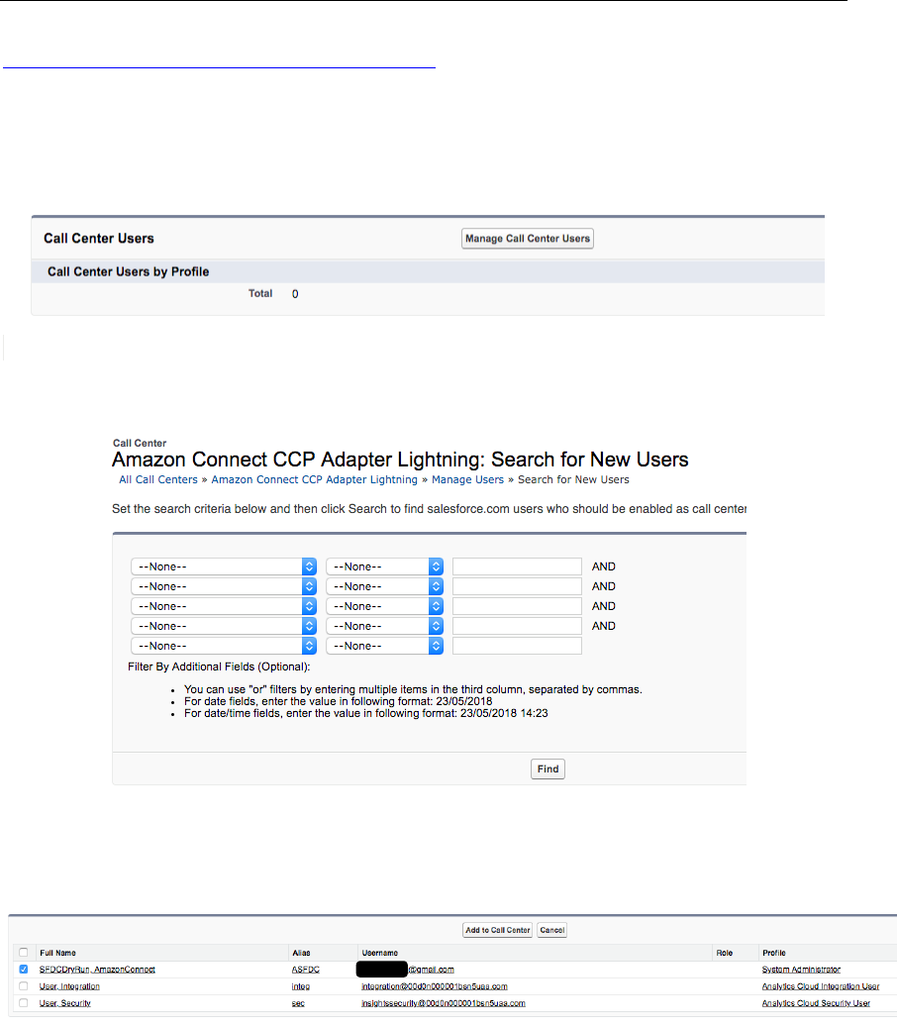Open fifth row operator dropdown
Viewport: 897px width, 1027px height.
384,646
